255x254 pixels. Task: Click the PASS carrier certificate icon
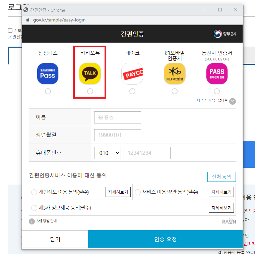coord(217,73)
